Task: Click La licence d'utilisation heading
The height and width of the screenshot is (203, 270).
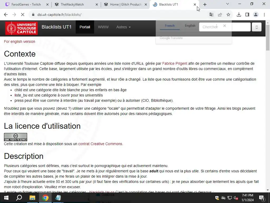Action: 42,126
